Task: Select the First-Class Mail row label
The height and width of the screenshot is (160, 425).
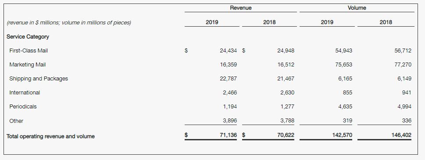Action: 29,51
